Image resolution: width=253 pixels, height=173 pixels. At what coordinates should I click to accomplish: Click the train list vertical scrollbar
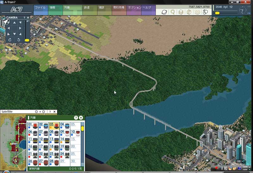pos(83,129)
